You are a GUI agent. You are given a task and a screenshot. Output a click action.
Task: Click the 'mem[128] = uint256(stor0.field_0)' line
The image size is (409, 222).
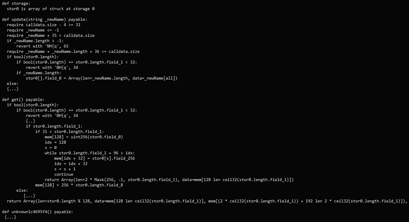point(84,137)
